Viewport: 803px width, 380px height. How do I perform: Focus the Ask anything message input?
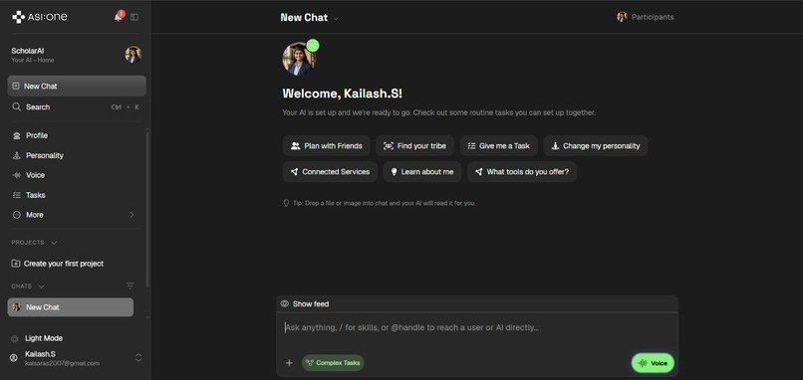click(x=477, y=328)
